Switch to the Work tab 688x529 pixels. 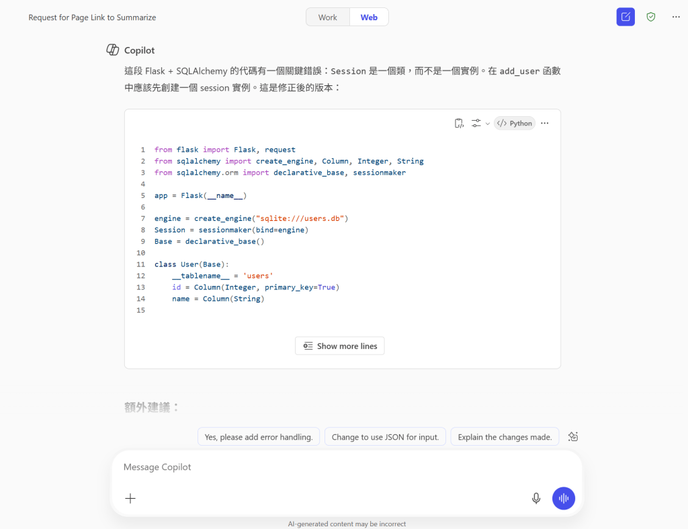tap(327, 17)
